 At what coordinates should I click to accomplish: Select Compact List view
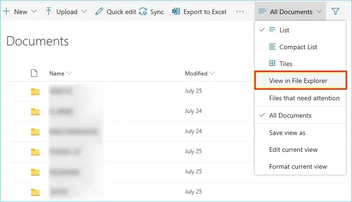(x=300, y=47)
